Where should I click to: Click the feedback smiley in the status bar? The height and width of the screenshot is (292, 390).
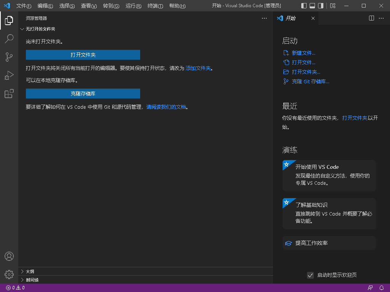(x=370, y=288)
